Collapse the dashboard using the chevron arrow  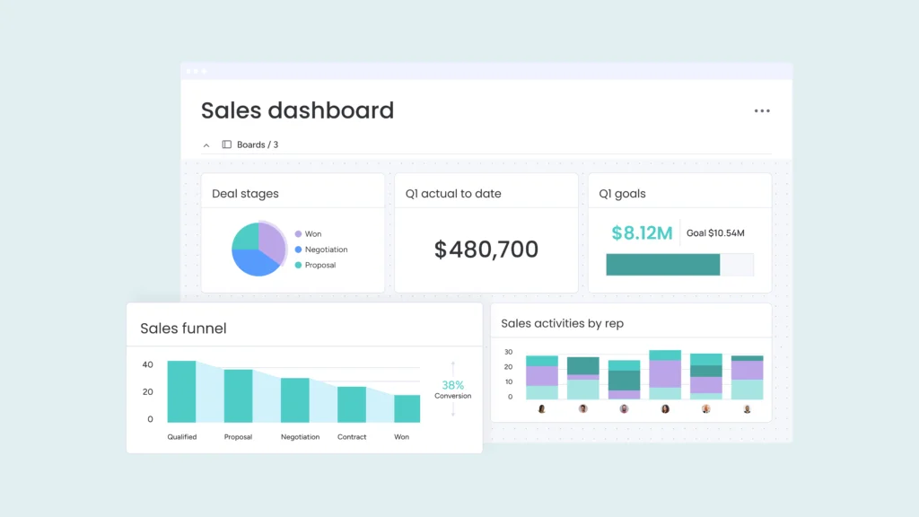click(x=206, y=144)
